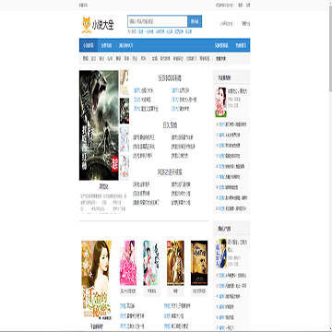
Task: Open the teal and white costume-girl cover
Action: pyautogui.click(x=151, y=263)
